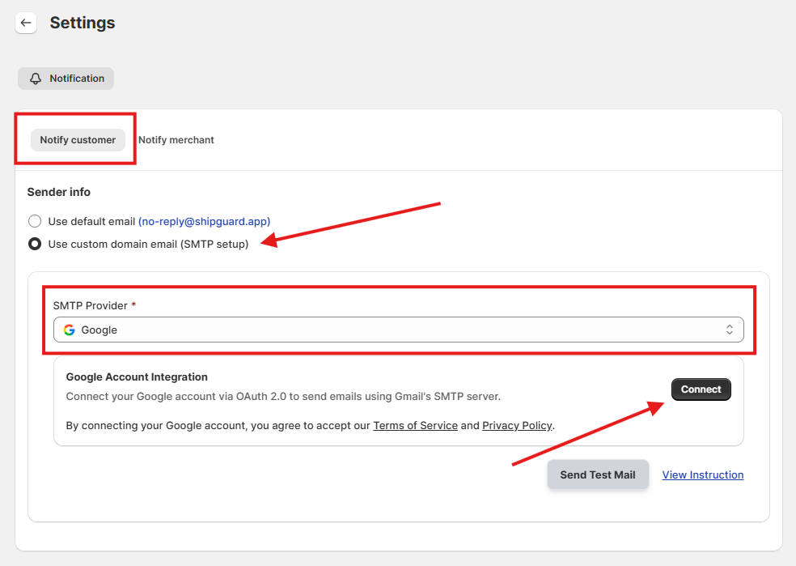Switch to the Notify customer tab
Image resolution: width=796 pixels, height=566 pixels.
(x=78, y=140)
